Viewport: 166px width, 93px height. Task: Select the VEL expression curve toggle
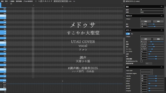[3, 89]
